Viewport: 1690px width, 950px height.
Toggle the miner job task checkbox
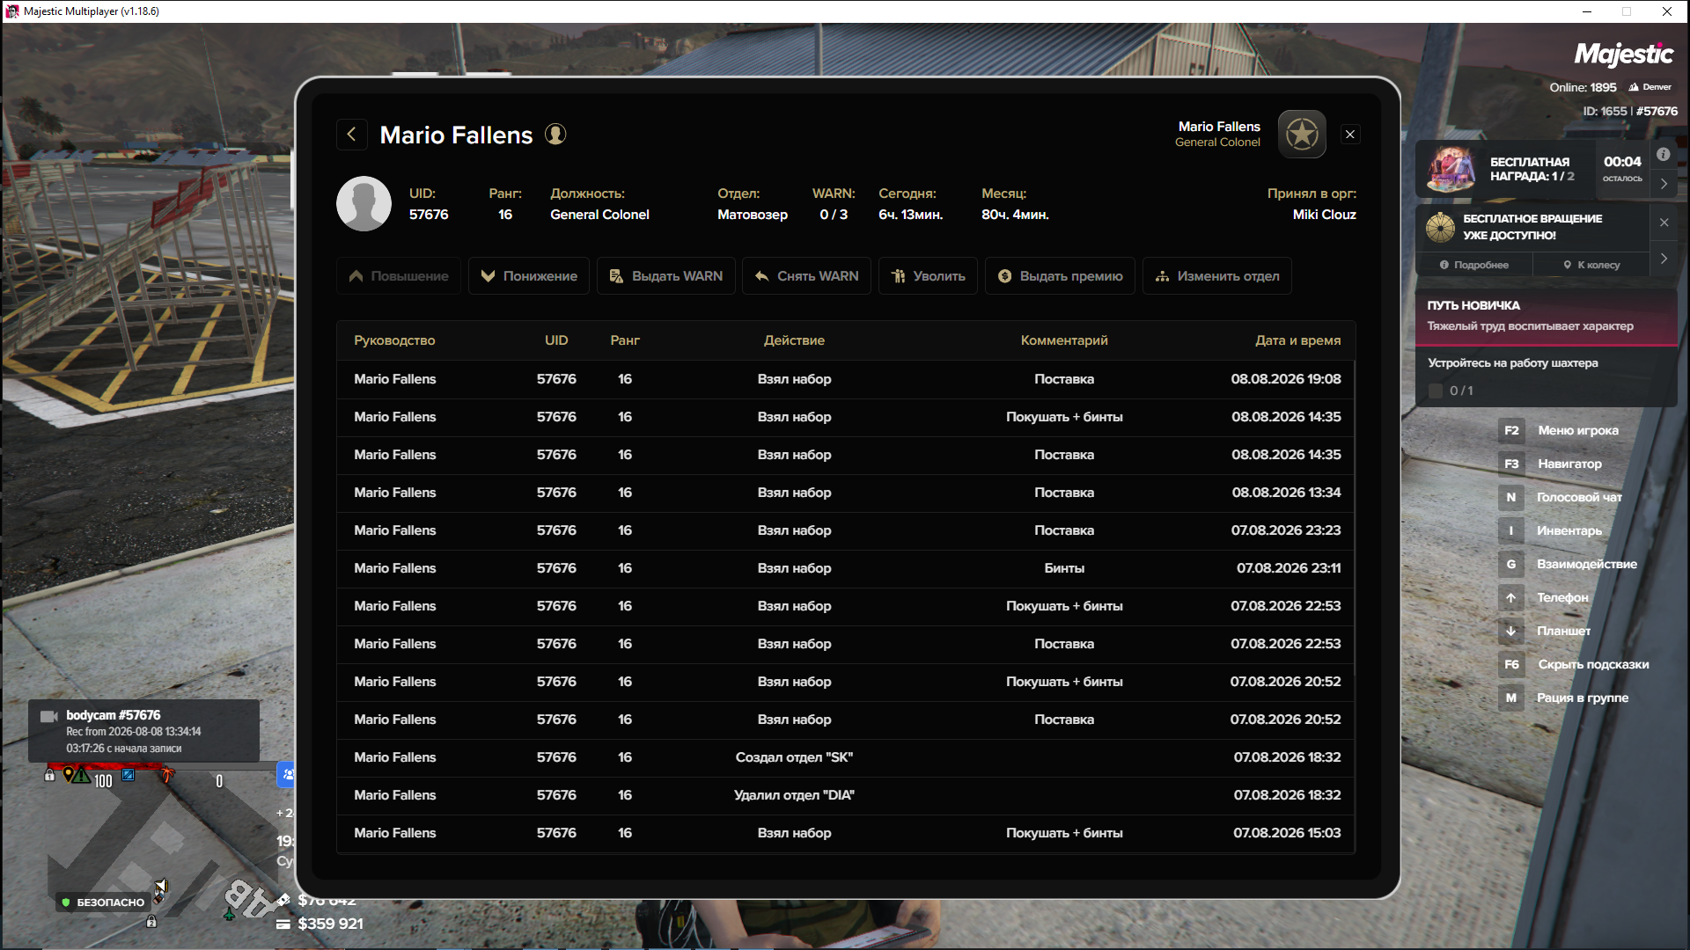pos(1435,391)
